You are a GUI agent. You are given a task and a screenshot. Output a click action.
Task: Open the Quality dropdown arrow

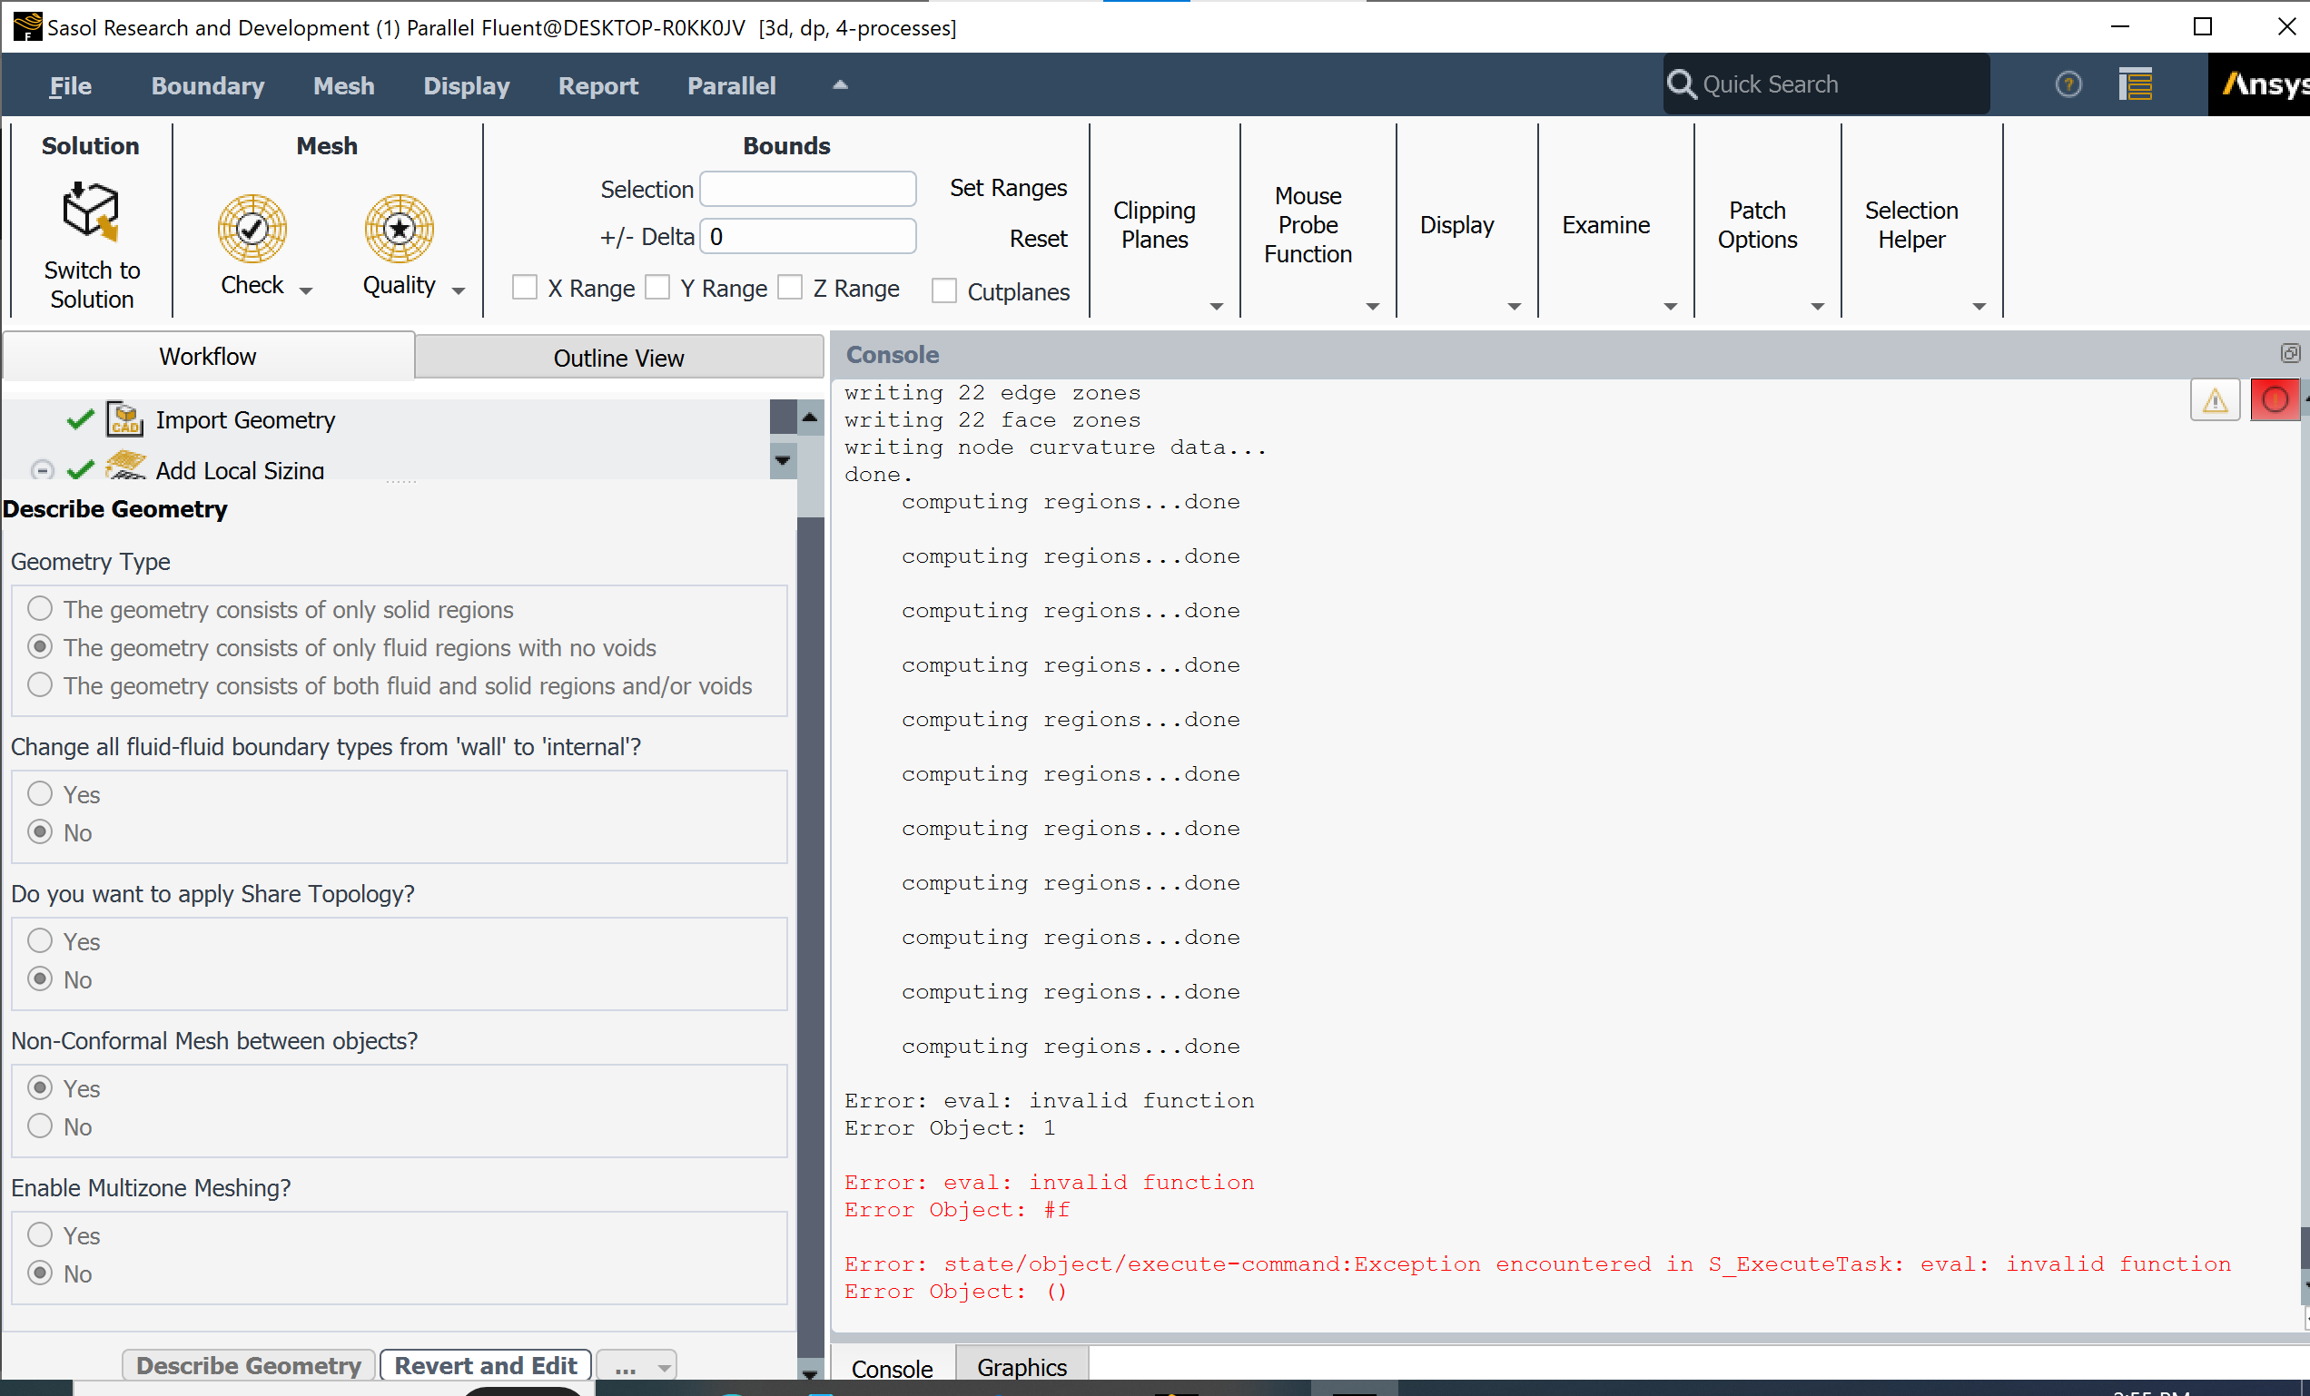459,290
